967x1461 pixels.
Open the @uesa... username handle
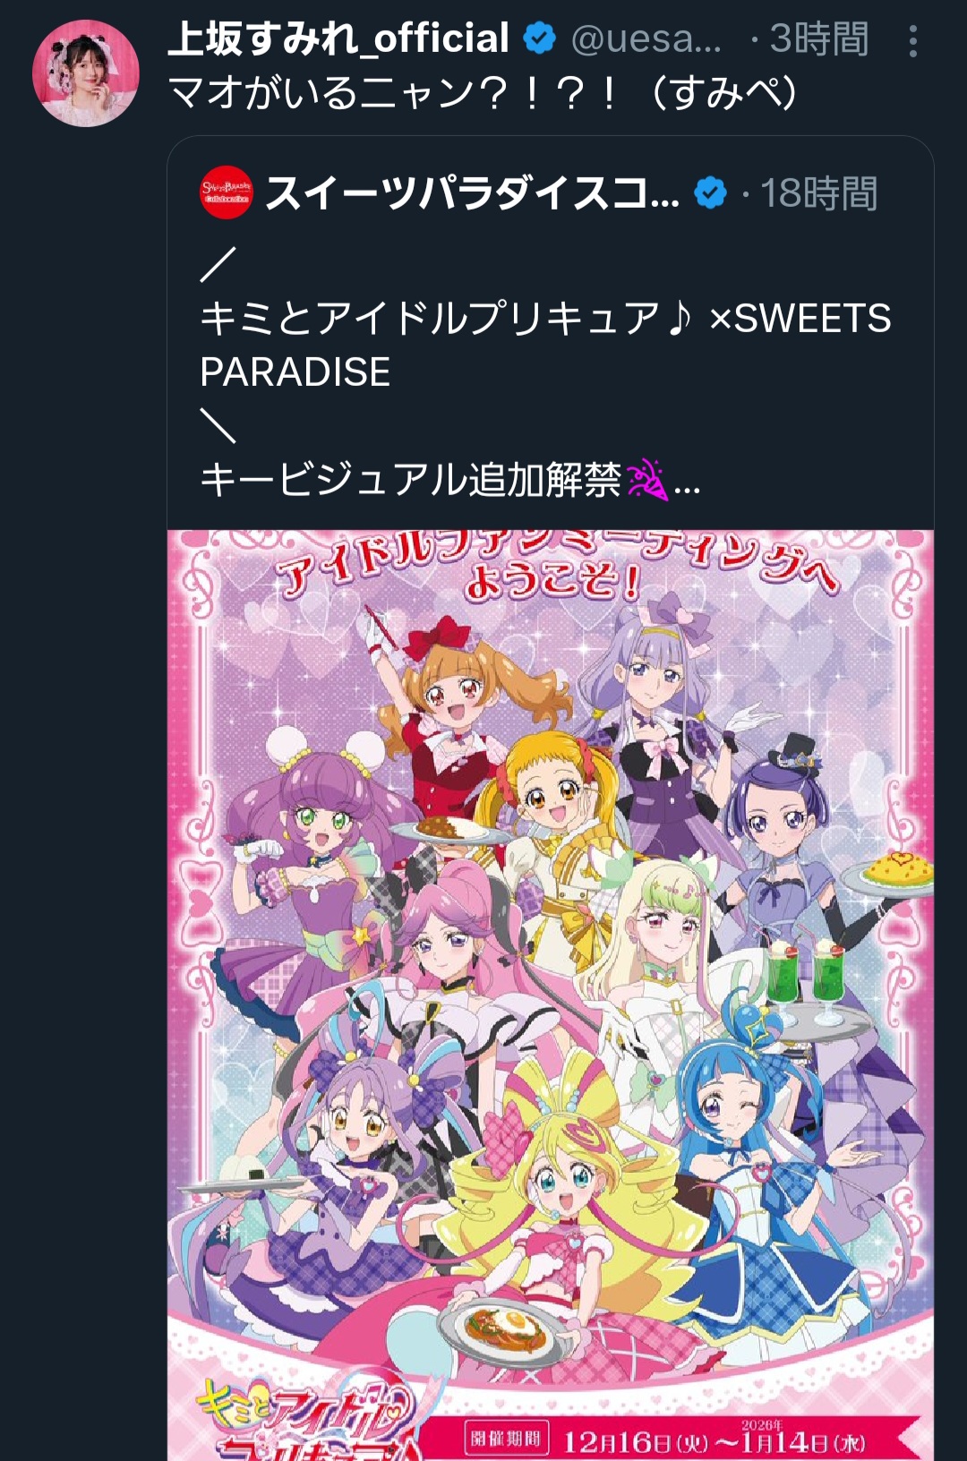[646, 39]
